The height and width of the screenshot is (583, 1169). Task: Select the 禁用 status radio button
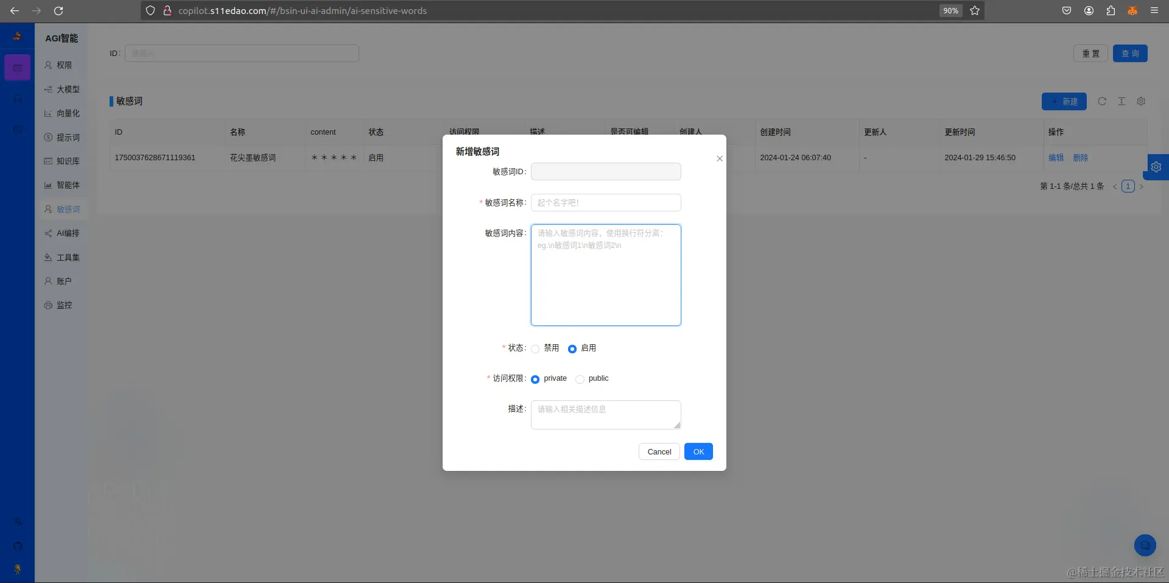click(535, 349)
